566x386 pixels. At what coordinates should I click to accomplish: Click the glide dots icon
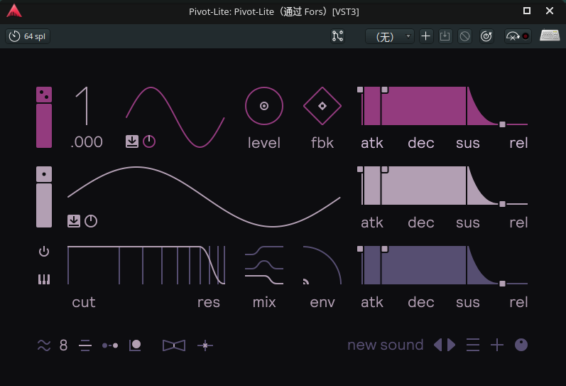click(110, 345)
